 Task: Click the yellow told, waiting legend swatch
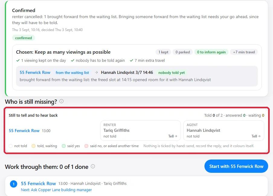(x=34, y=146)
